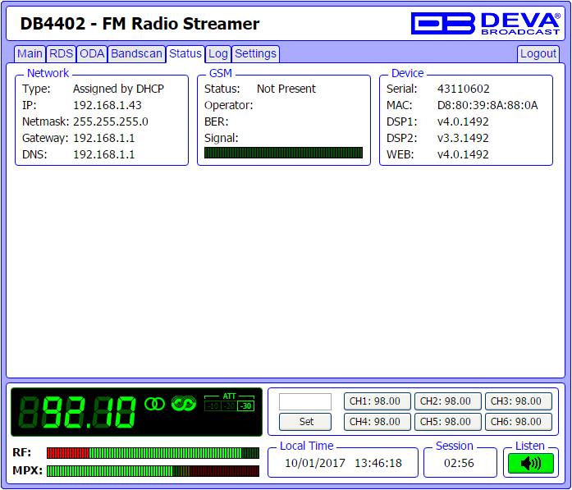Click the 92.10 frequency display
572x490 pixels.
coord(77,412)
